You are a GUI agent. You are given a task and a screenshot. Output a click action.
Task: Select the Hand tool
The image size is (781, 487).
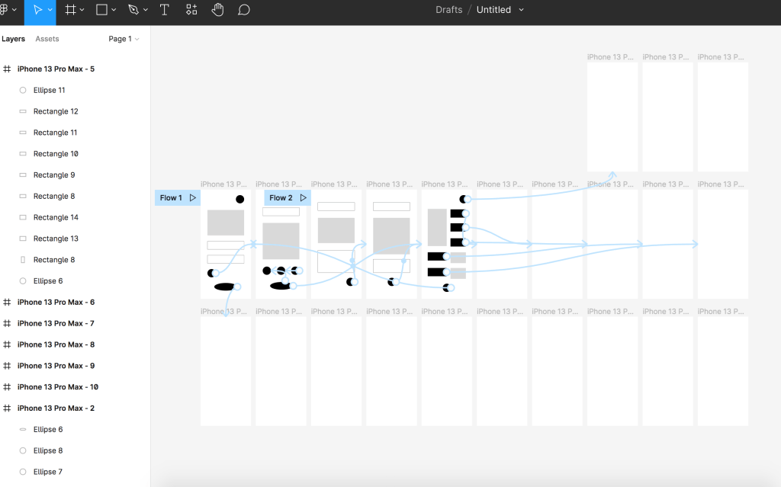click(217, 10)
